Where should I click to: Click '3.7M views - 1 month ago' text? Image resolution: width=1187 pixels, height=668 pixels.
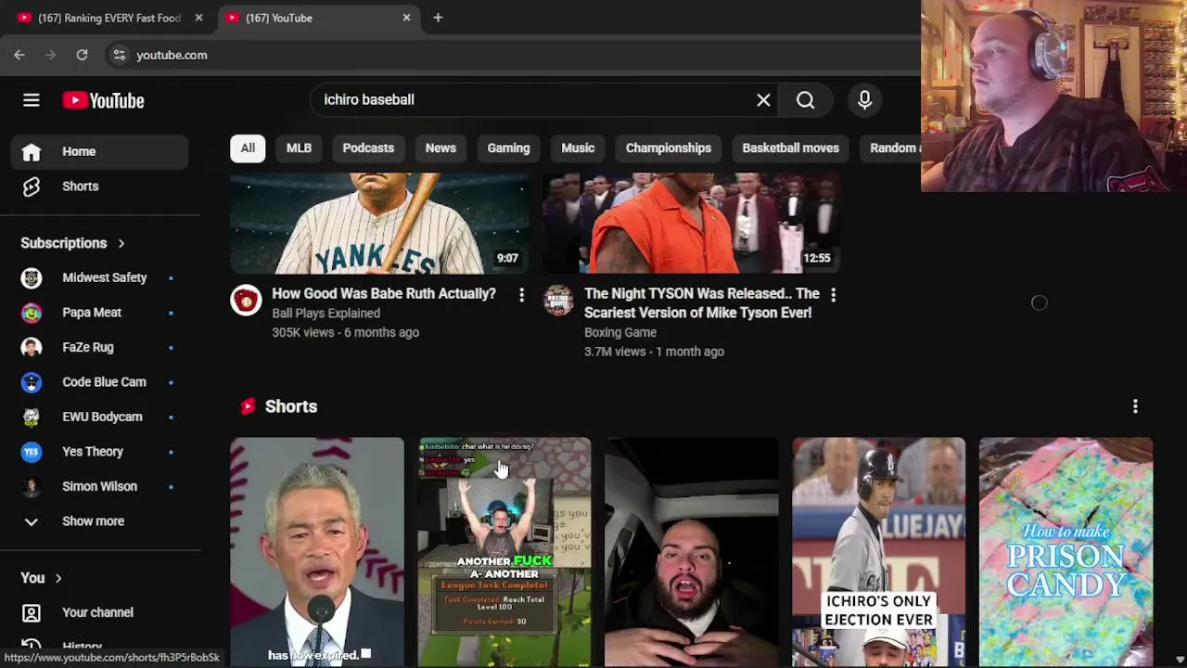tap(654, 352)
